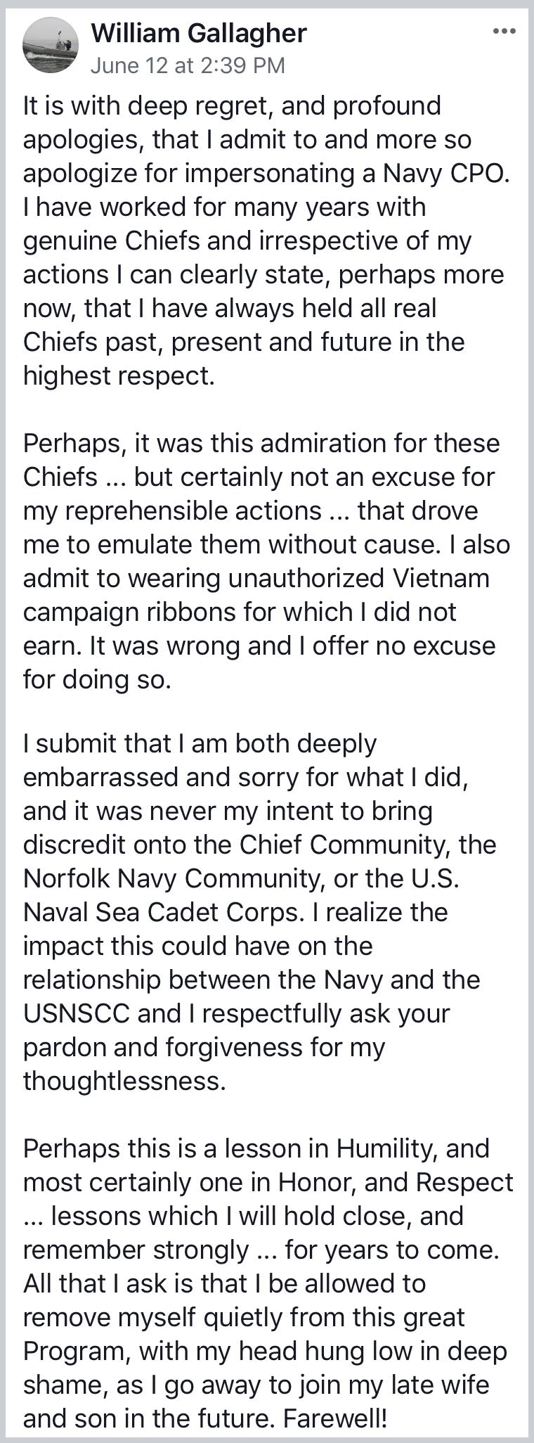Click the word "Vietnam" in the post
534x1443 pixels.
point(438,579)
